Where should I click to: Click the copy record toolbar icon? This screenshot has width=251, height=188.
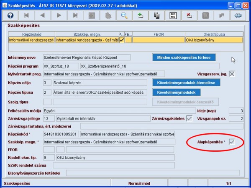point(157,15)
